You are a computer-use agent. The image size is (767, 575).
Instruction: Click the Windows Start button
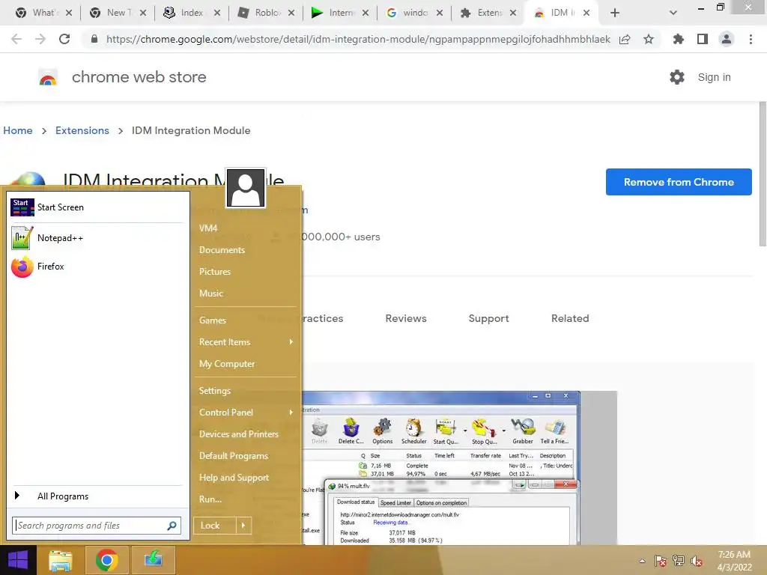18,560
